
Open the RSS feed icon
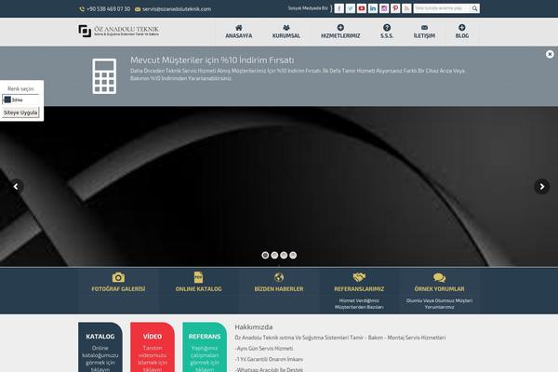click(x=406, y=8)
